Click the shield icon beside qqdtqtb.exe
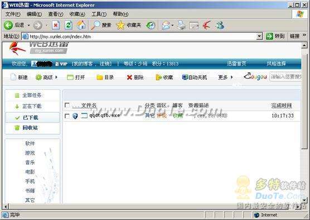 (75, 116)
